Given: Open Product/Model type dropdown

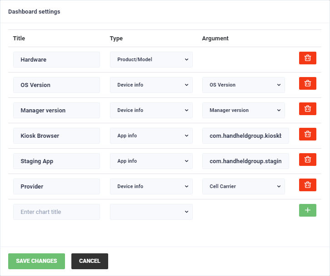Looking at the screenshot, I should [151, 59].
